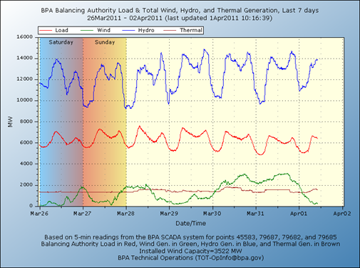Click the date range and last updated subtitle

tap(180, 18)
